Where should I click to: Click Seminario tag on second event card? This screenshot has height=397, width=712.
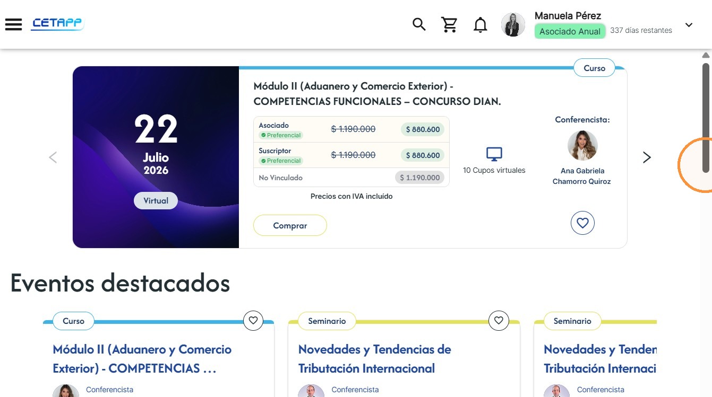(x=327, y=321)
